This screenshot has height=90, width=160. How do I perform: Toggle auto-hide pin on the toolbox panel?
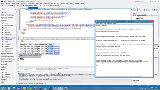click(15, 8)
